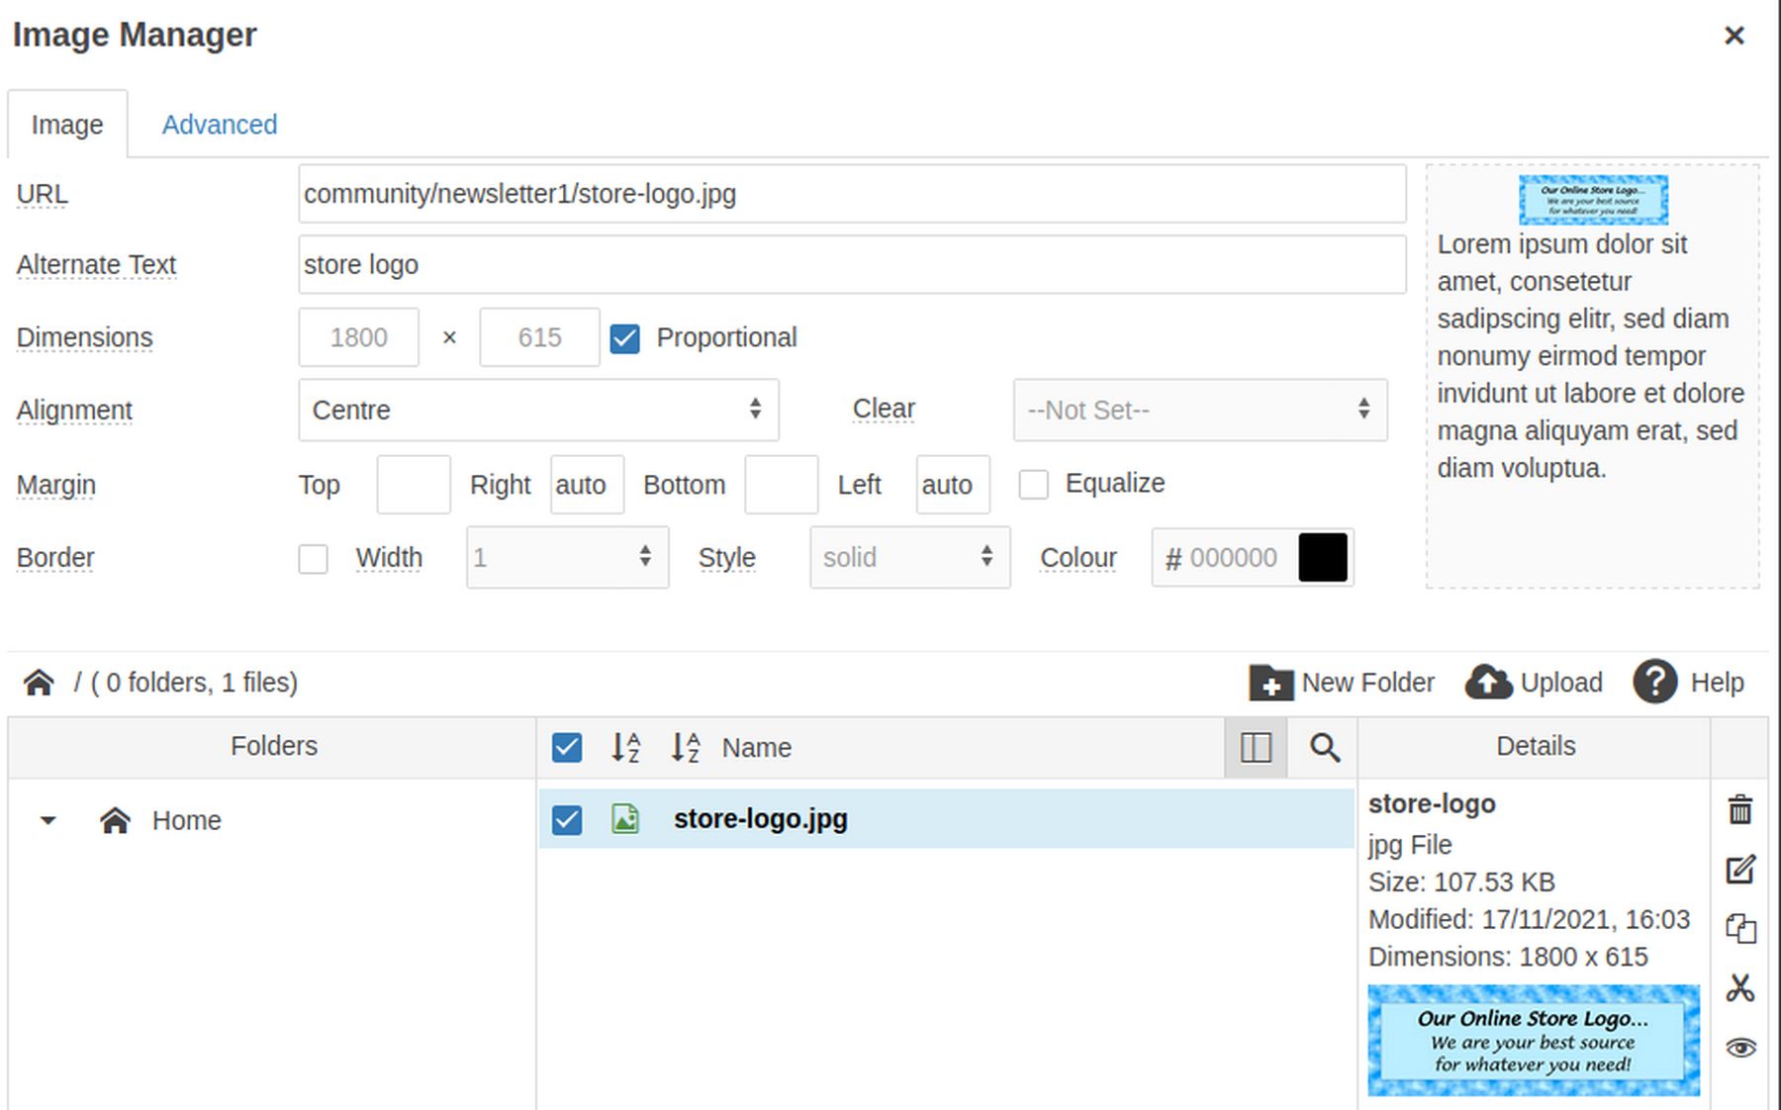Open the Clear dropdown
Image resolution: width=1781 pixels, height=1110 pixels.
(1199, 410)
